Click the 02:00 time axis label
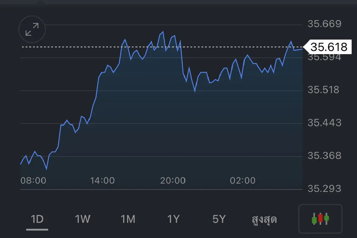The image size is (357, 238). tap(243, 181)
